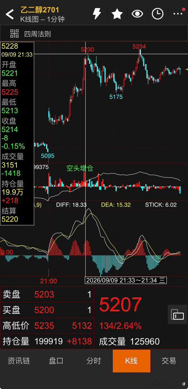This screenshot has height=389, width=188.
Task: Tap the 乙二醇2701 contract title
Action: 39,10
